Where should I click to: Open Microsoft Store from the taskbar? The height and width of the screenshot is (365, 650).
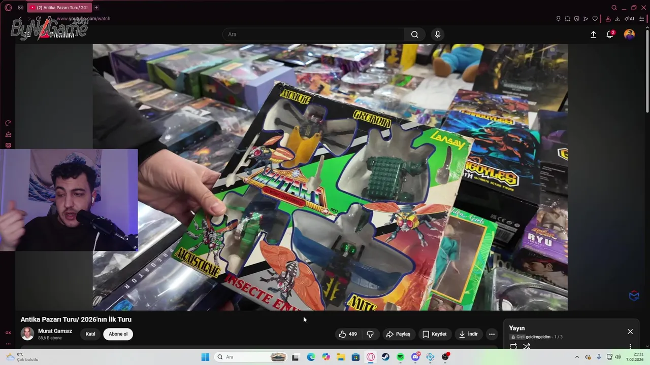coord(355,357)
